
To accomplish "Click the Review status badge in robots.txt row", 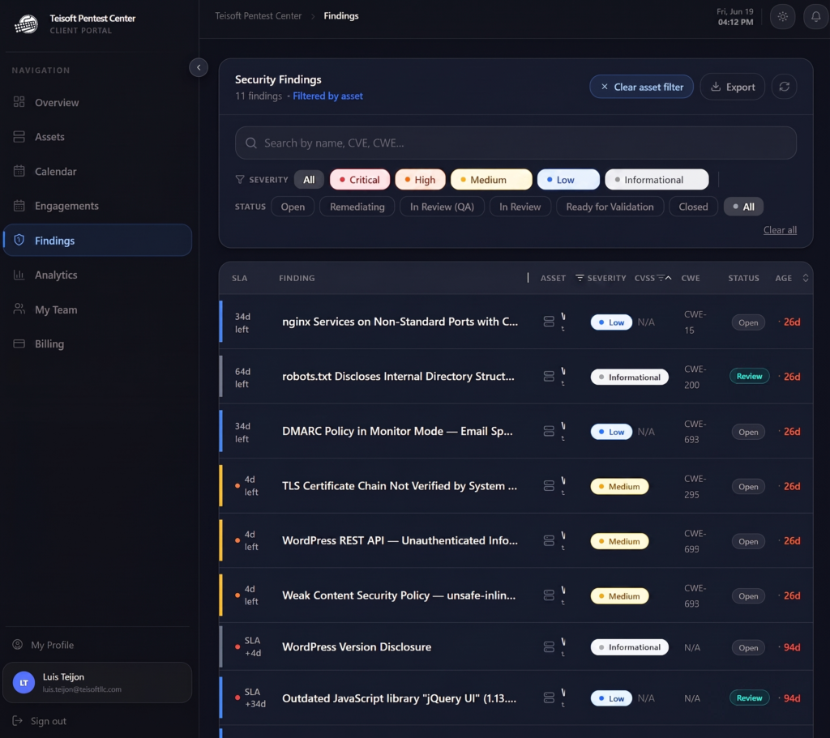I will pos(749,376).
